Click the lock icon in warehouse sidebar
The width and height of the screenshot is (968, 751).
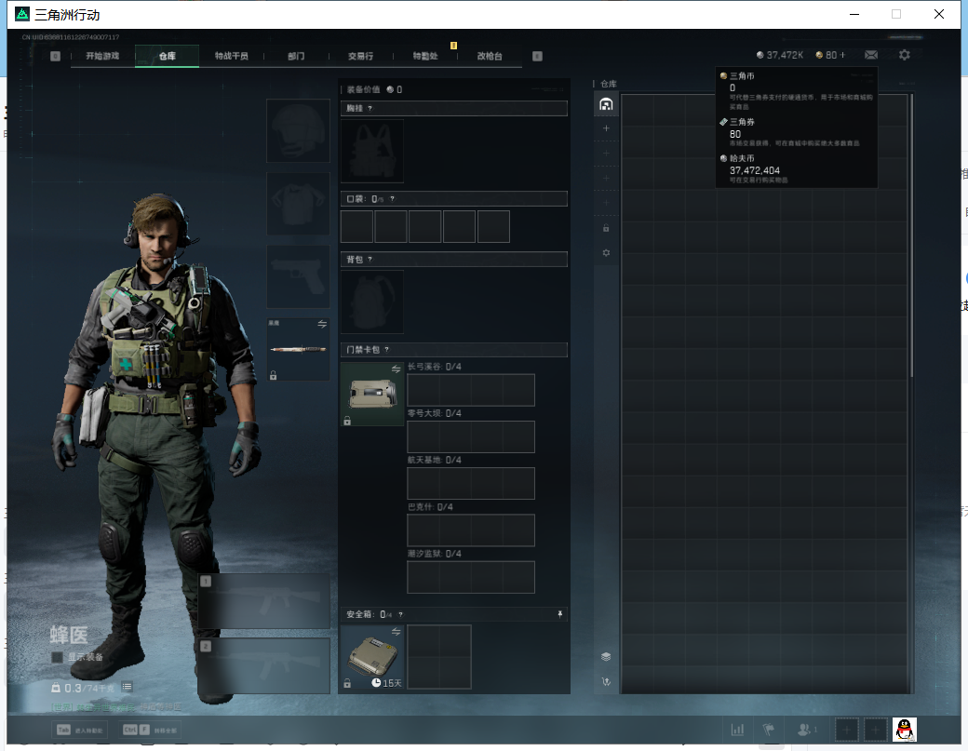pos(606,228)
